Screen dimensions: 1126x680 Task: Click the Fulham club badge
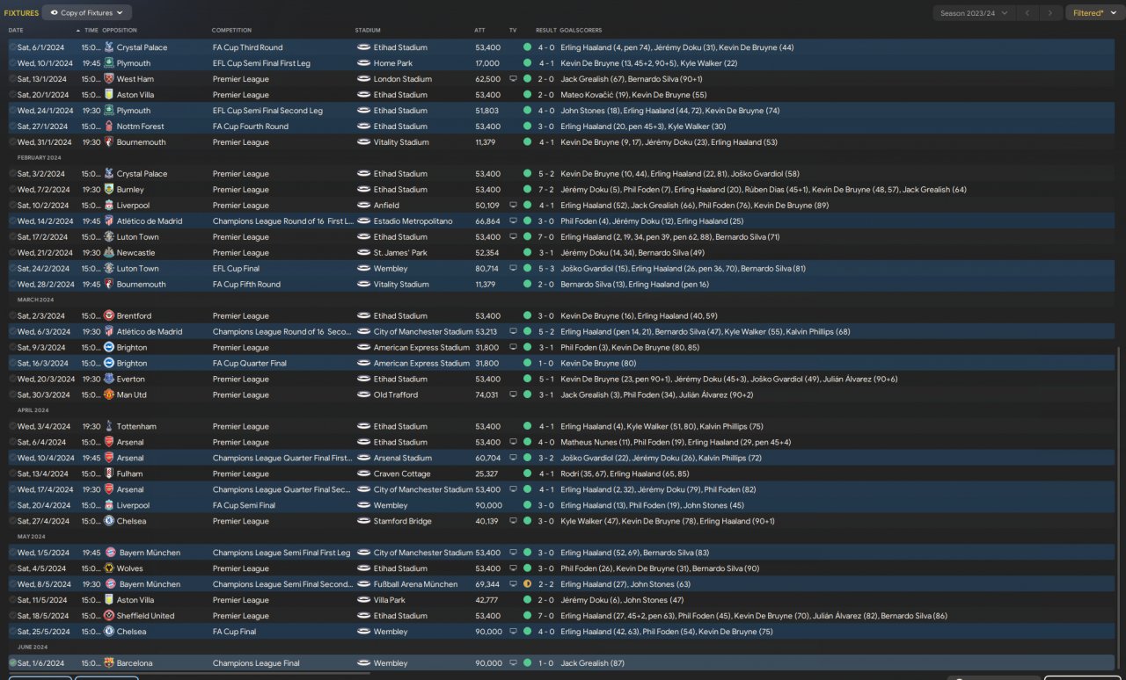pos(109,474)
